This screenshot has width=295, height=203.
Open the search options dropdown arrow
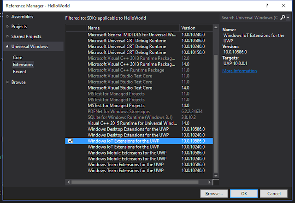[288, 18]
